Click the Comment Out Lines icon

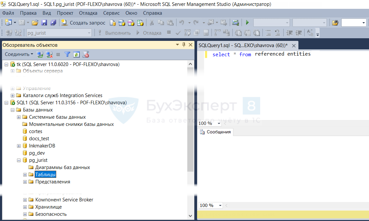point(268,33)
